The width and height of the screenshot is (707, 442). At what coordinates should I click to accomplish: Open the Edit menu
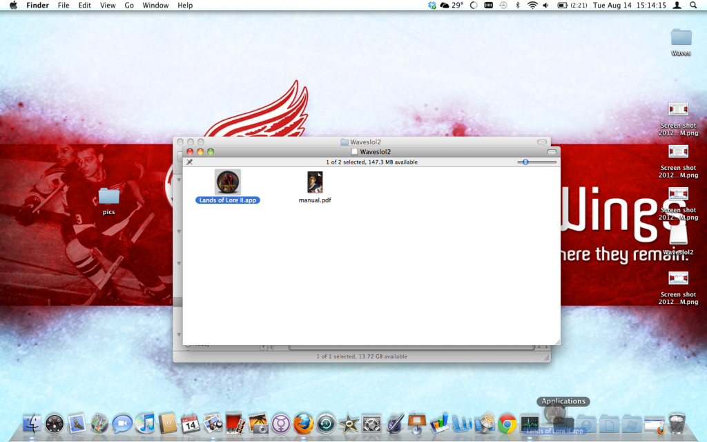pos(85,5)
